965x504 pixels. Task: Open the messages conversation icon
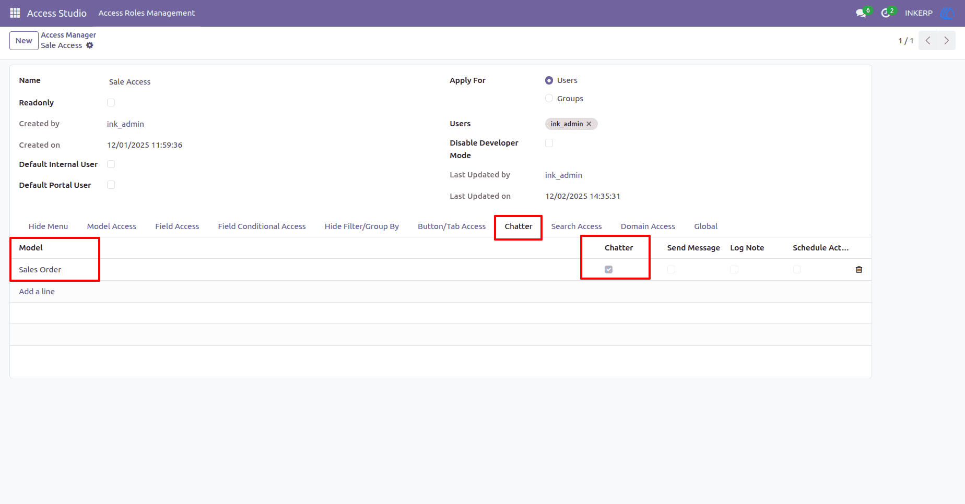861,13
